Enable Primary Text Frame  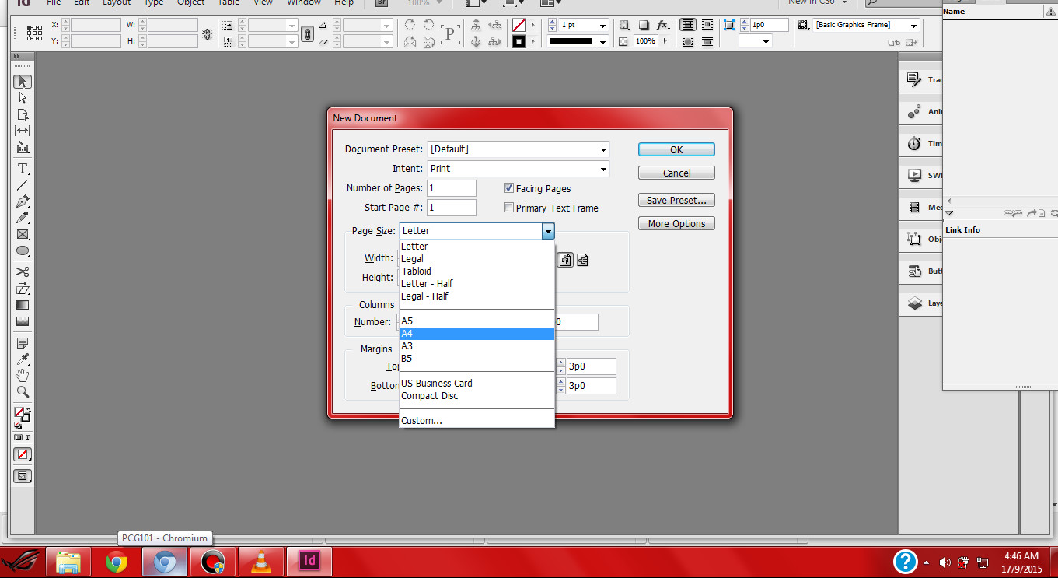[x=508, y=208]
